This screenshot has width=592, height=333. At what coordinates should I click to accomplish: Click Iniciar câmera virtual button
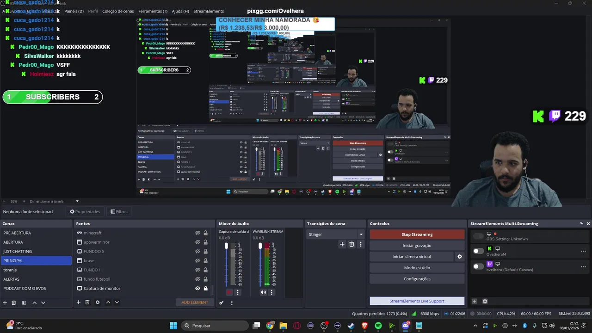point(412,257)
